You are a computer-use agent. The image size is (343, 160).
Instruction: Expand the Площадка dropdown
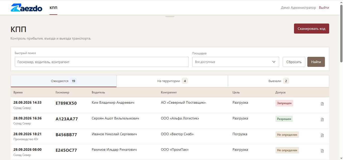point(235,62)
